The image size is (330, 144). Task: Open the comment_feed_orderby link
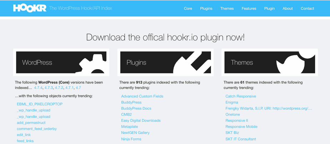pyautogui.click(x=37, y=129)
